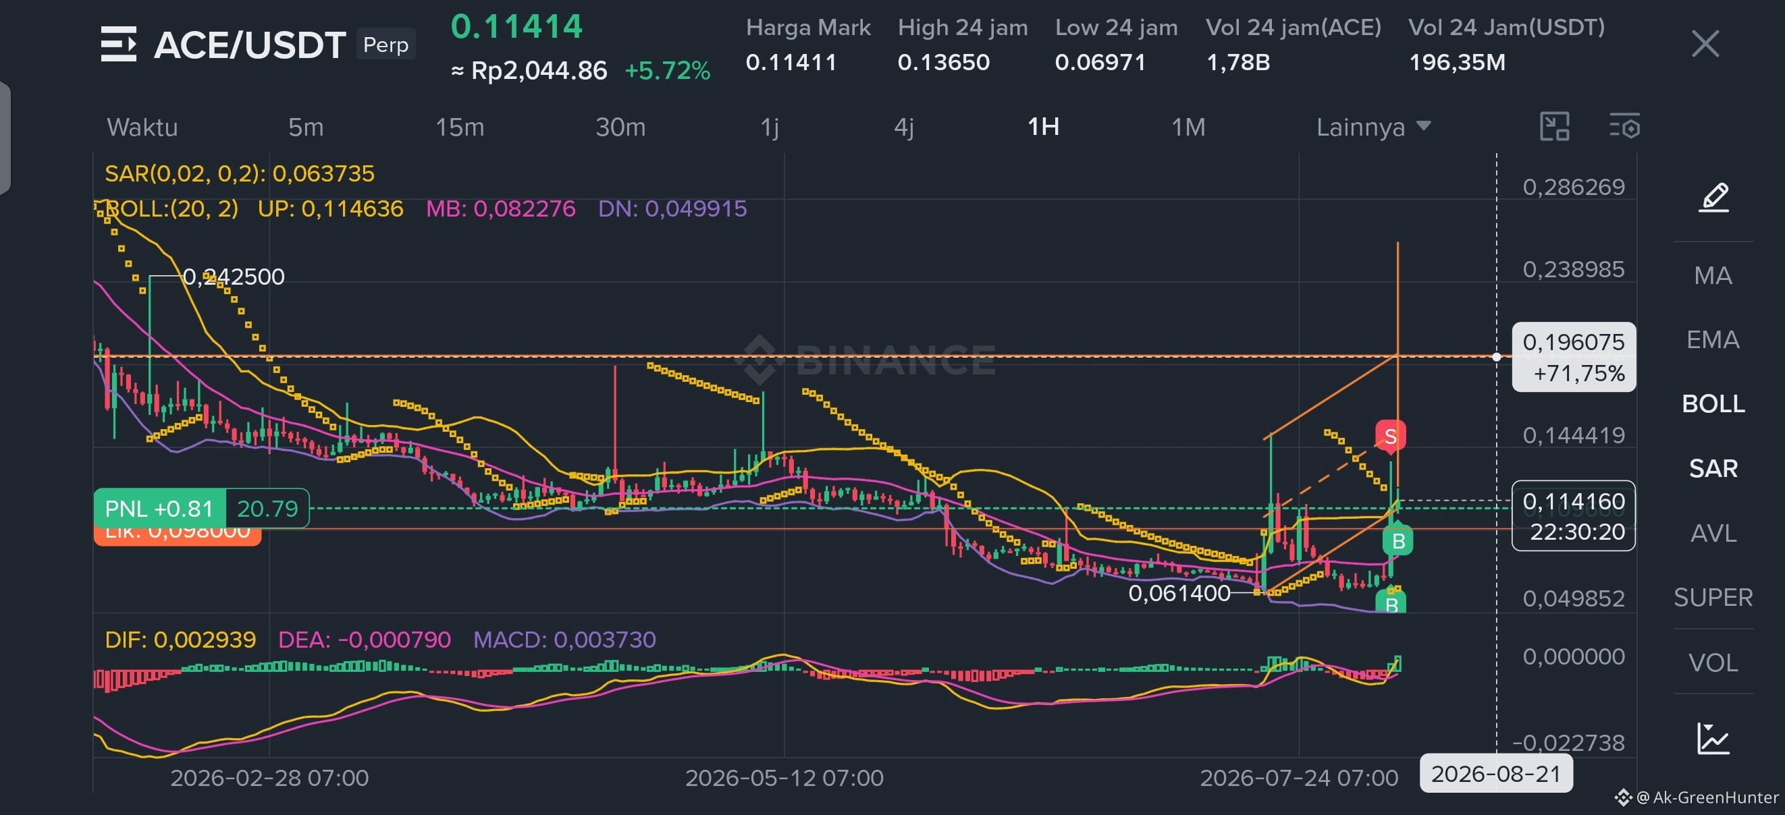The image size is (1785, 815).
Task: Click the Harga Mark value 0.11411
Action: click(791, 62)
